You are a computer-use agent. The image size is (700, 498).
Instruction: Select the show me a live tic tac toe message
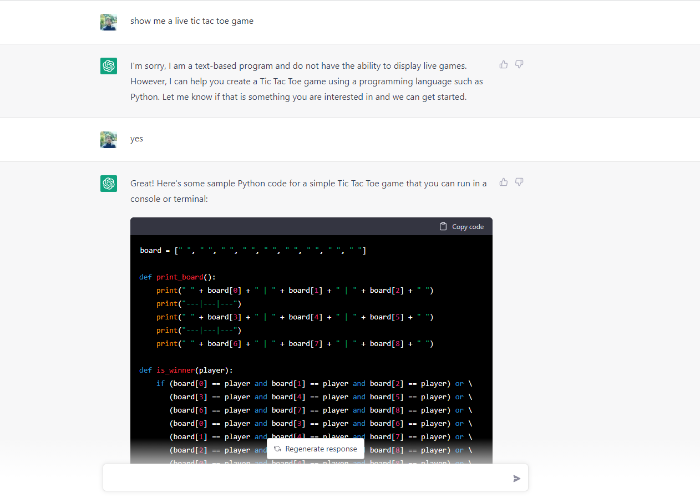192,21
